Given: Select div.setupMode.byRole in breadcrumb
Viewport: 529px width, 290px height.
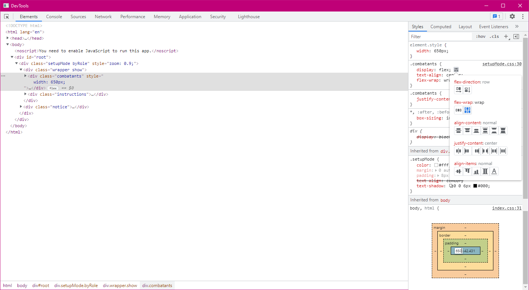Looking at the screenshot, I should click(76, 286).
